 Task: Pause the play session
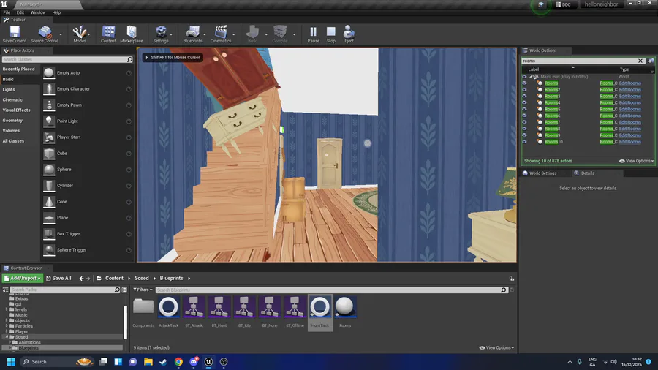pos(313,34)
